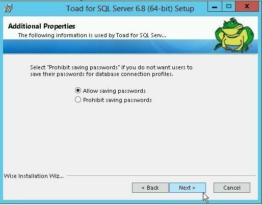Viewport: 262px width, 205px height.
Task: Select the Allow saving passwords radio circle
Action: pyautogui.click(x=78, y=90)
